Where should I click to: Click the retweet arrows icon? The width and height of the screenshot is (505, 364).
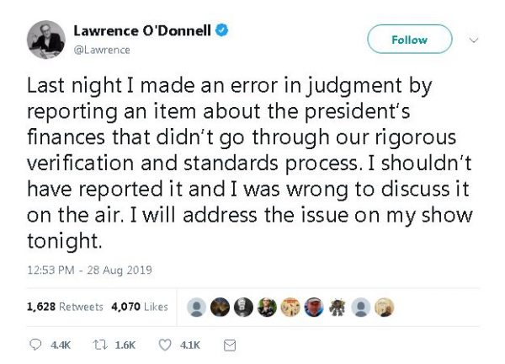click(x=99, y=345)
